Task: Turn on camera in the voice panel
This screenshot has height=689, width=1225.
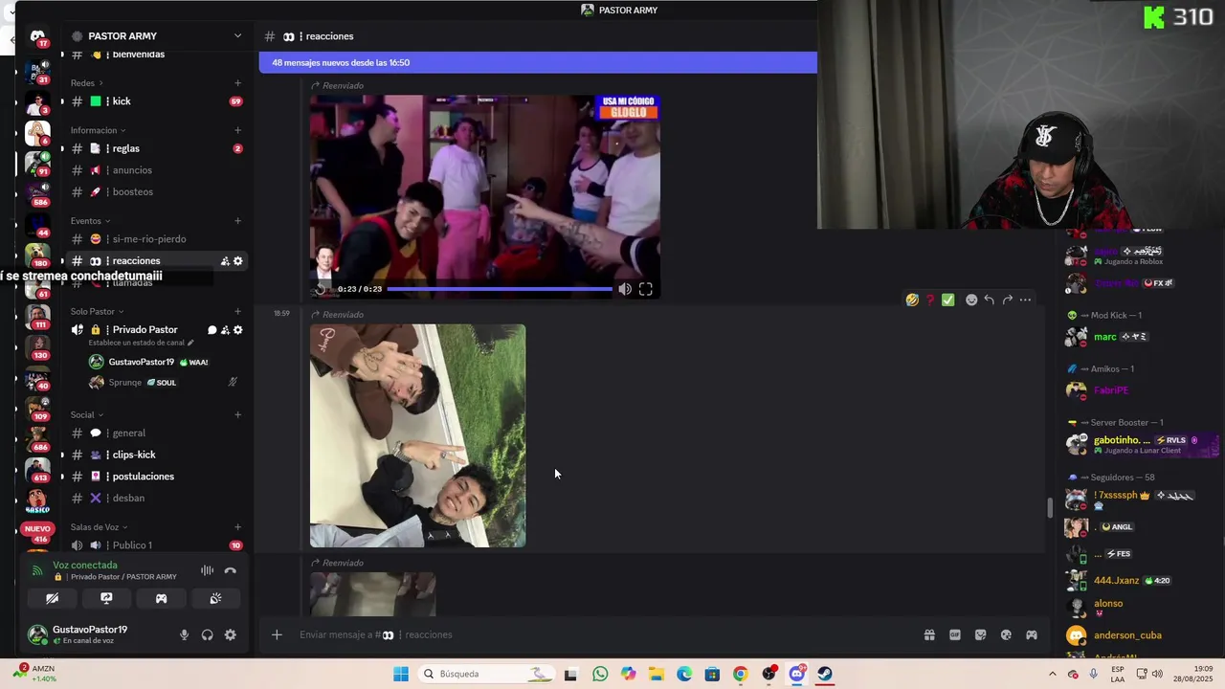Action: [53, 599]
